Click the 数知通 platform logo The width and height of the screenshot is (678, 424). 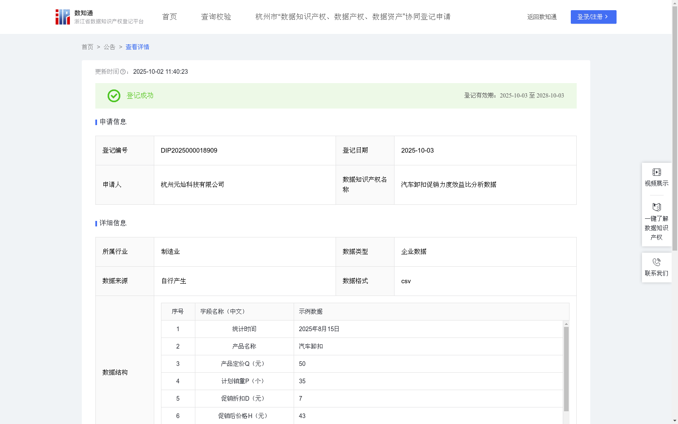click(99, 17)
